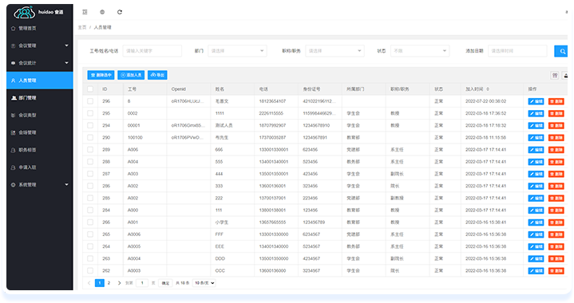Image resolution: width=574 pixels, height=303 pixels.
Task: Click the name cell 测试人员
Action: [x=224, y=125]
